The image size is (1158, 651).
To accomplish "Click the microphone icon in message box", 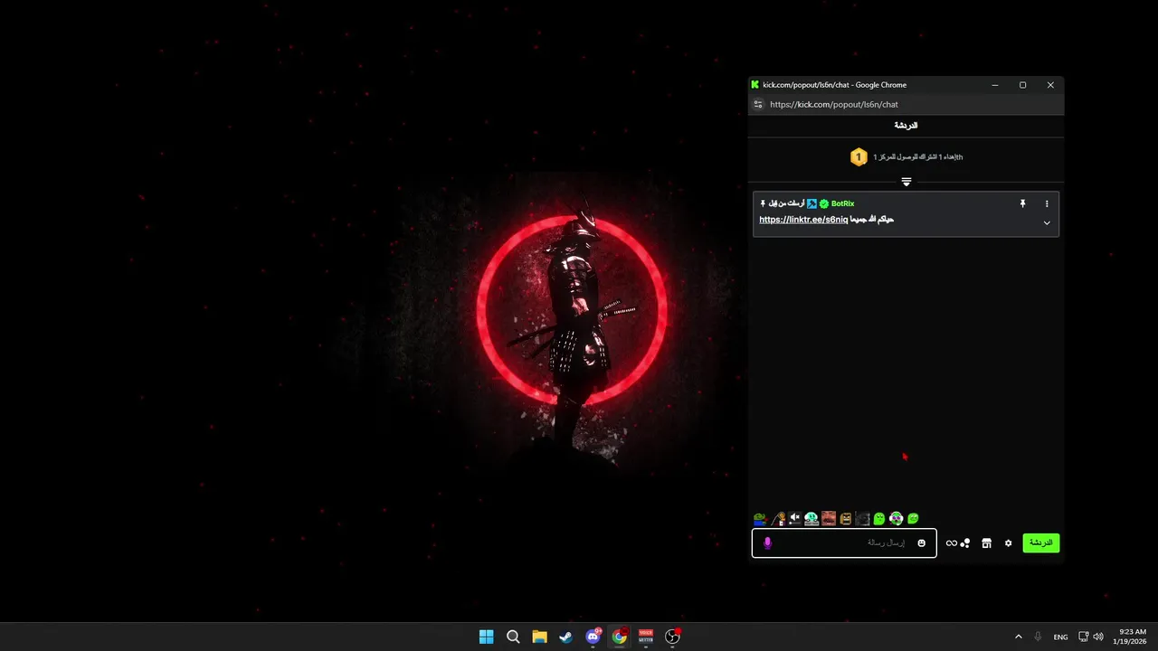I will coord(767,542).
